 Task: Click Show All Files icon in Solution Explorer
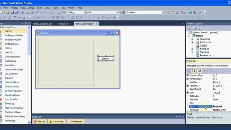pyautogui.click(x=195, y=28)
